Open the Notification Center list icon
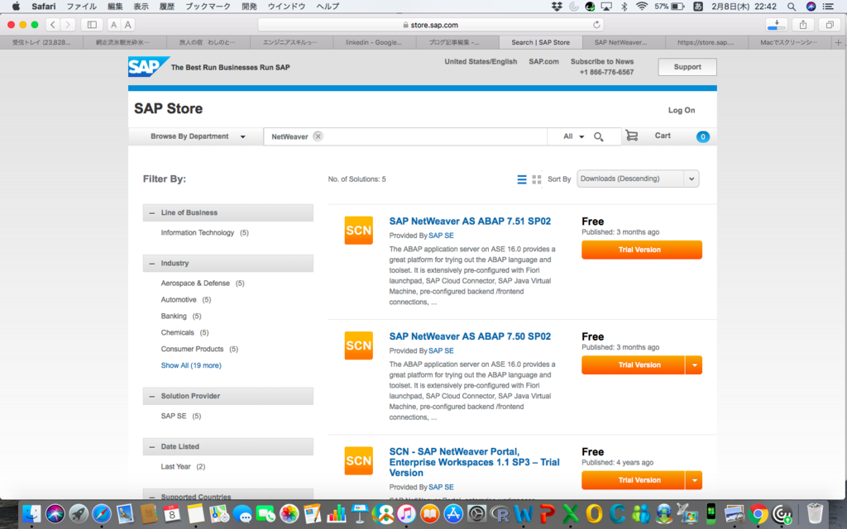847x529 pixels. (x=828, y=7)
